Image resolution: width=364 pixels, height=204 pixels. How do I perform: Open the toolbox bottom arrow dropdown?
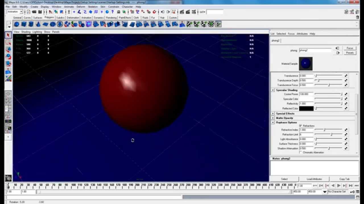pyautogui.click(x=8, y=137)
